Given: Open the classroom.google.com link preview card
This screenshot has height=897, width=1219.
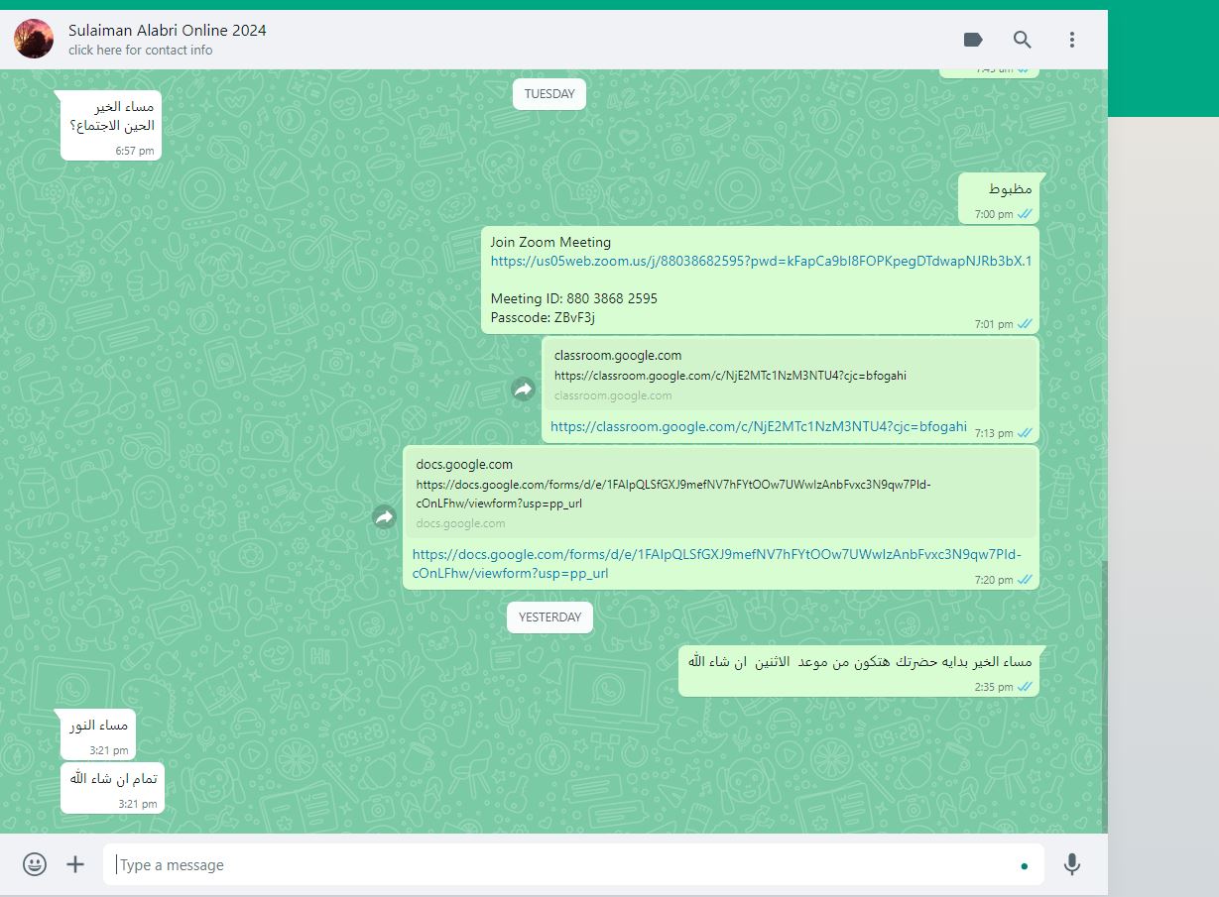Looking at the screenshot, I should tap(790, 375).
